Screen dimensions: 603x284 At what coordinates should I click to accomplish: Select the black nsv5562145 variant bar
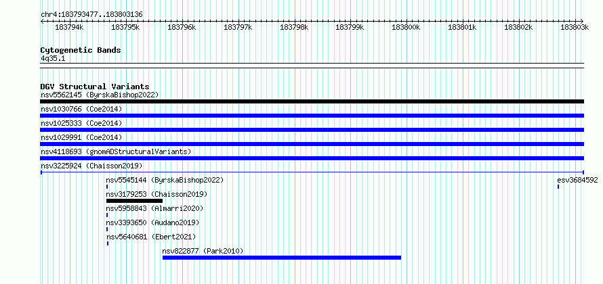312,101
